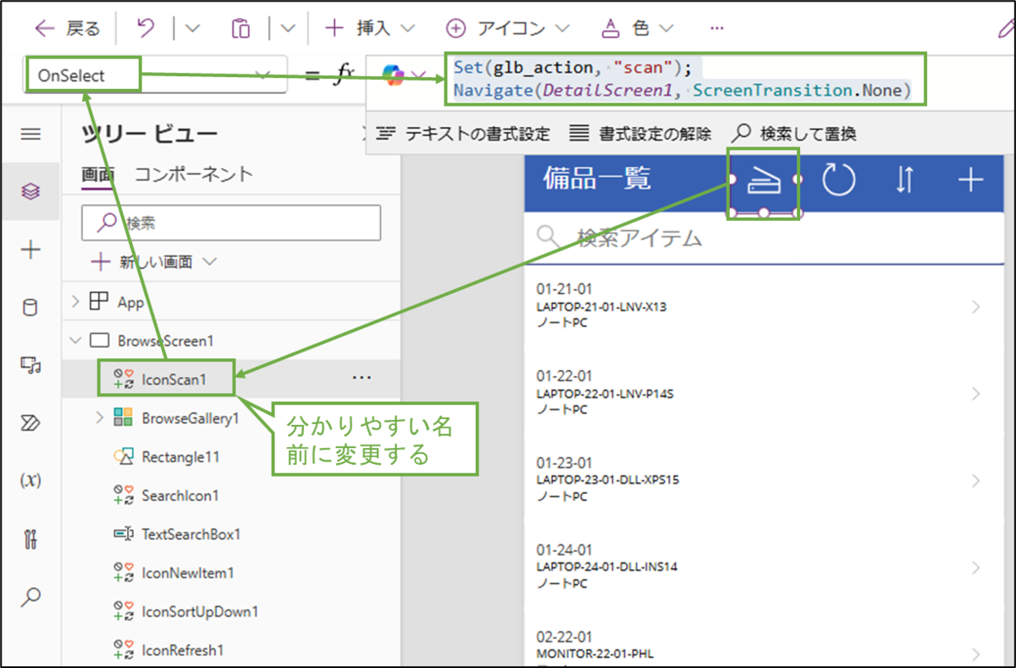Click the sort up-down icon in app header
Viewport: 1016px width, 668px height.
[x=904, y=180]
